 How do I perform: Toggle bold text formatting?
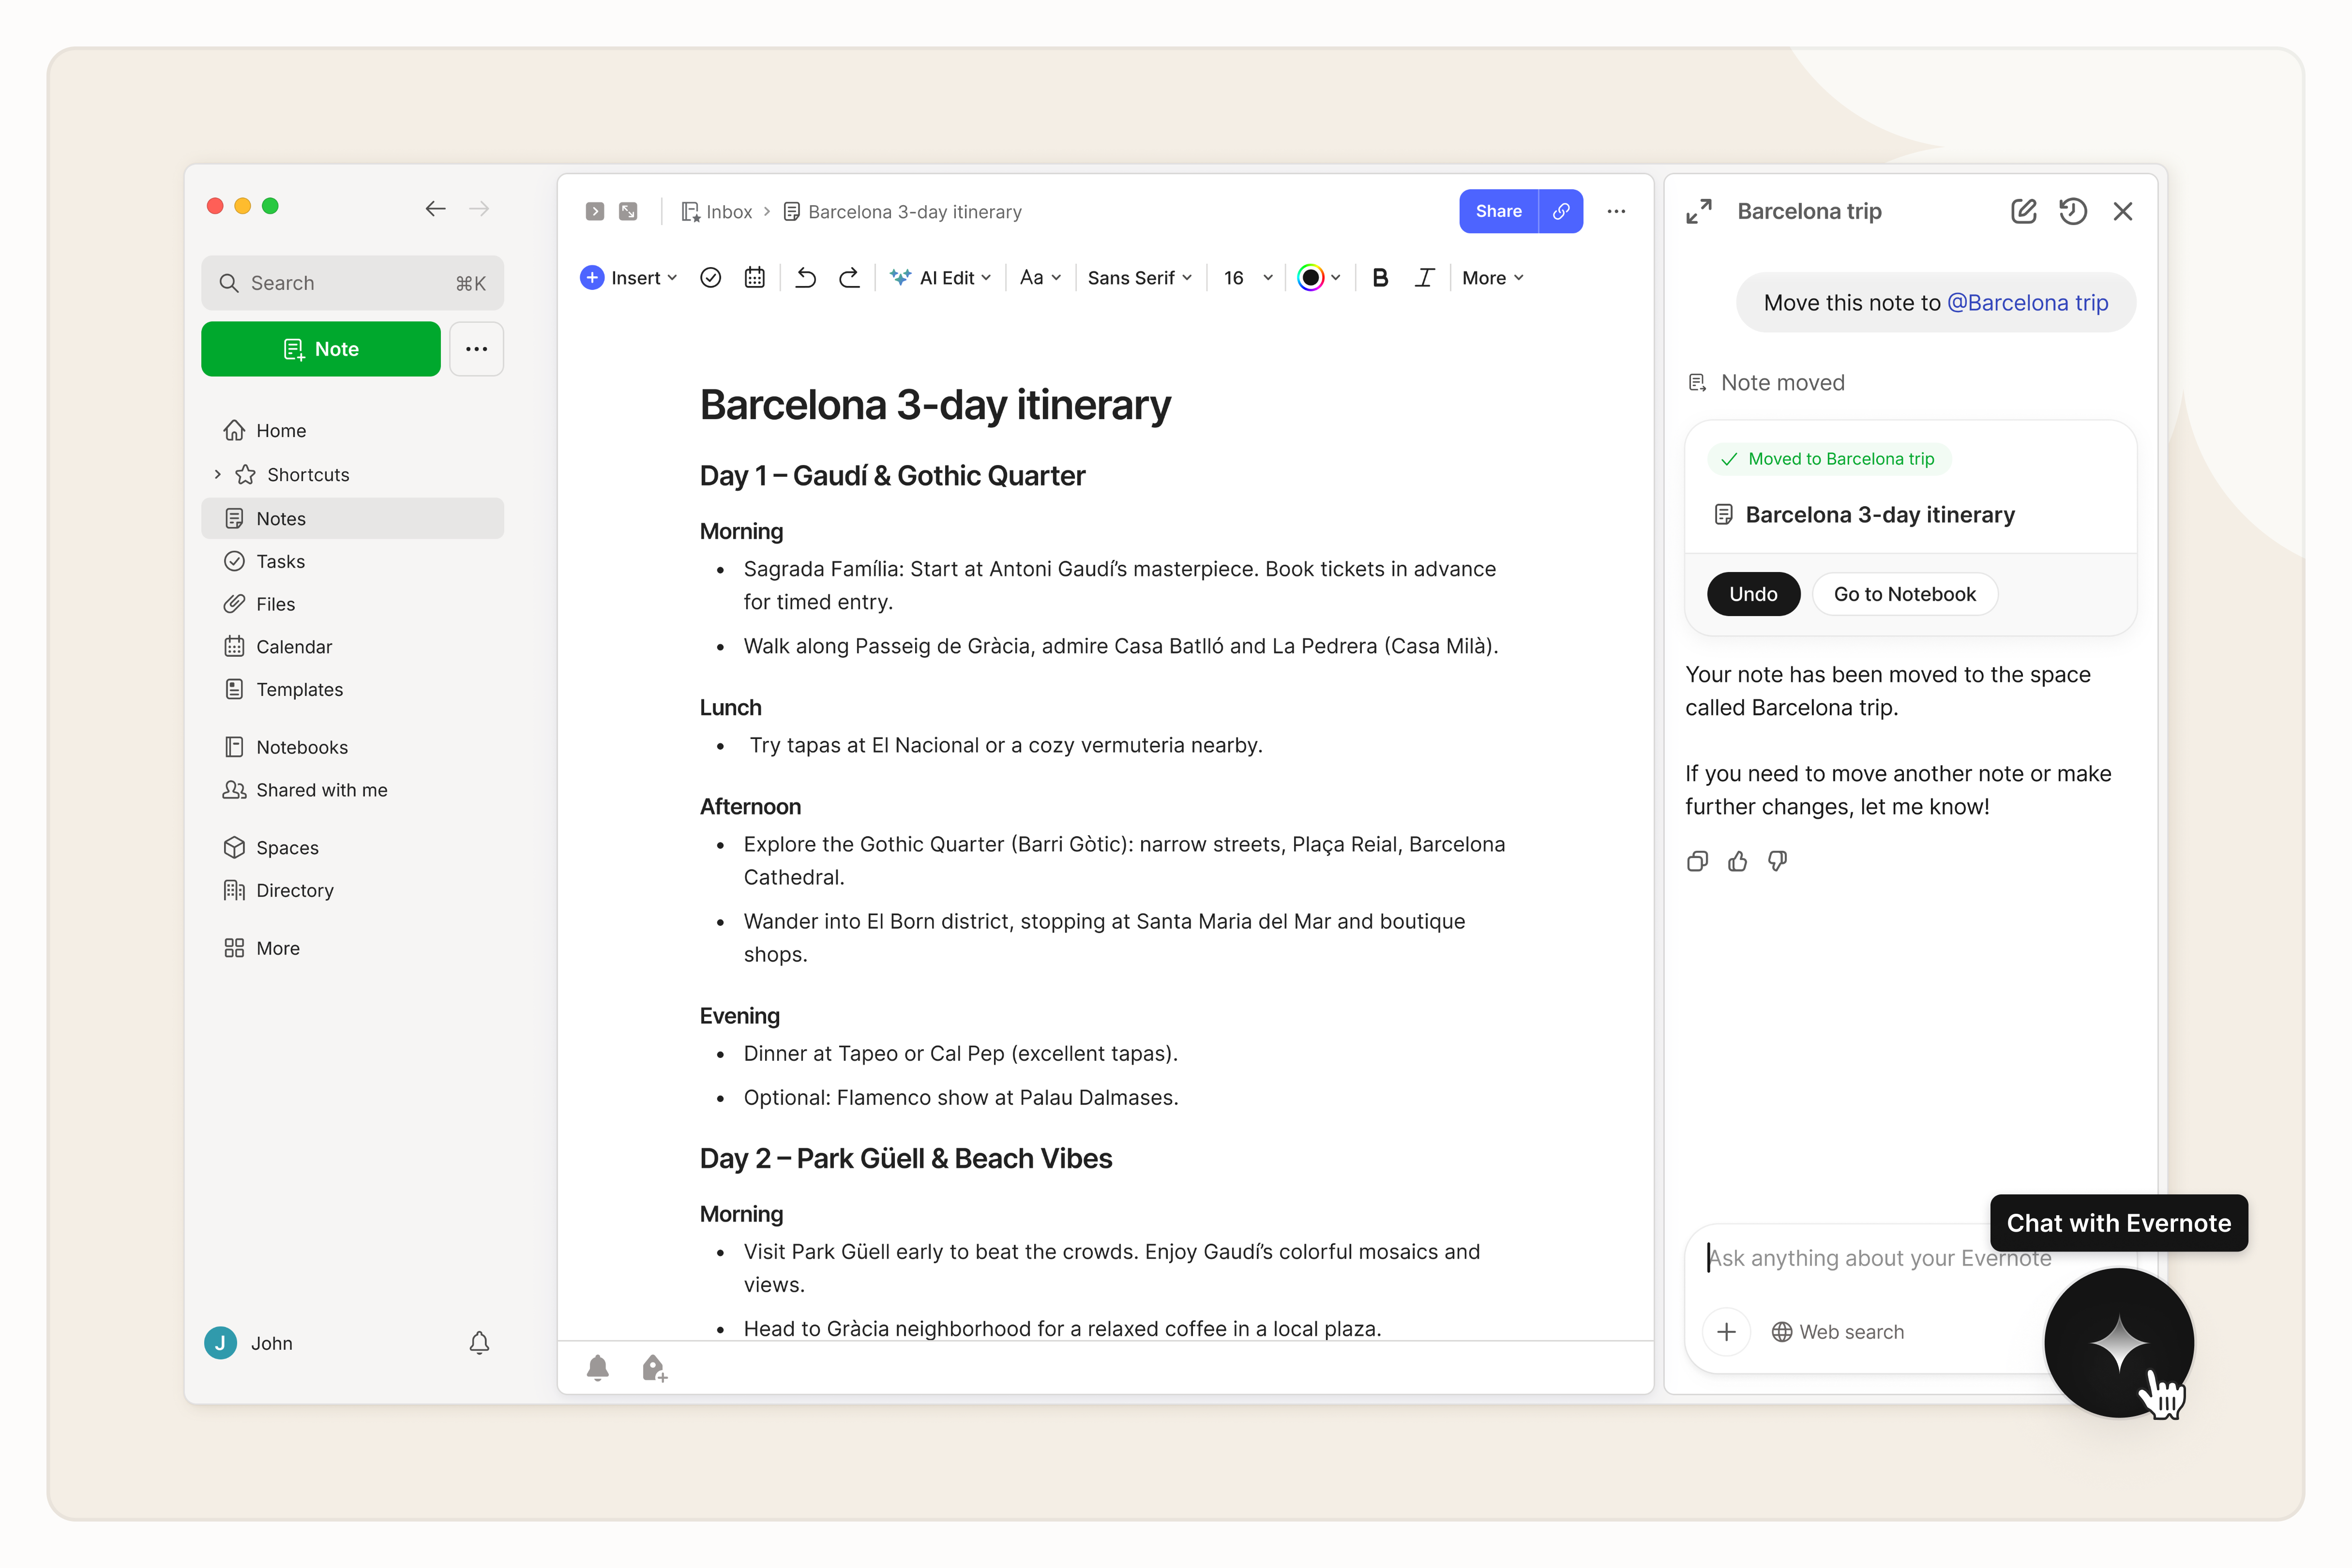[x=1380, y=278]
